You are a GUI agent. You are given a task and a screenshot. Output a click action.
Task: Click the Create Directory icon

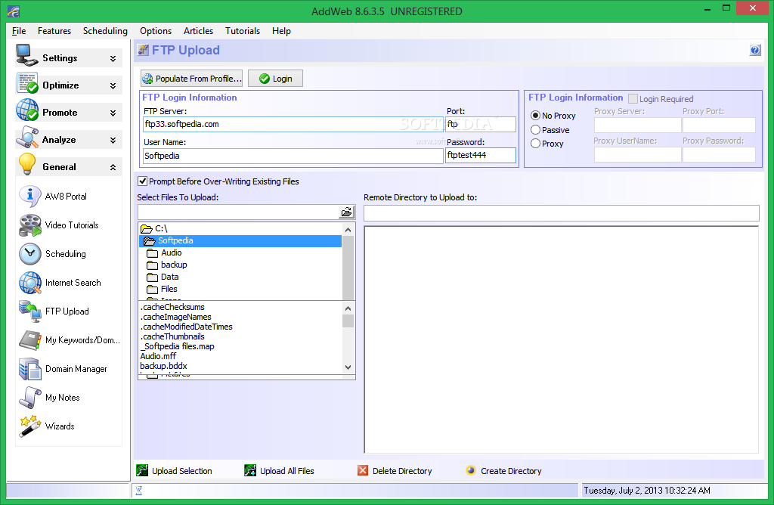[x=471, y=470]
